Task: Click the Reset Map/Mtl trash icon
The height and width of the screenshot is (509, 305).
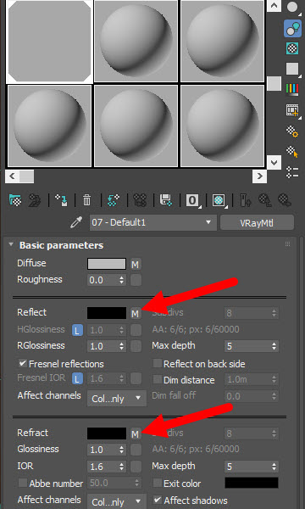Action: (x=87, y=200)
